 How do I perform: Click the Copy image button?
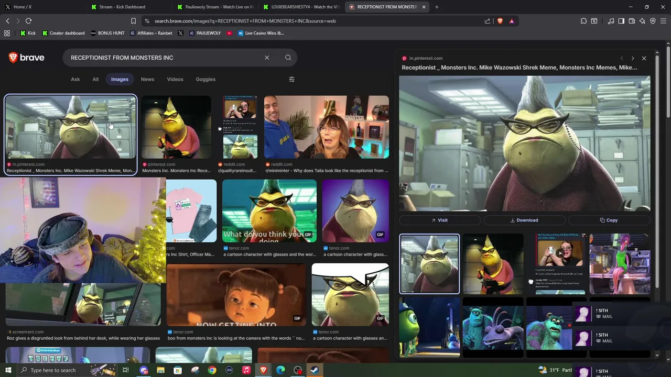tap(609, 220)
